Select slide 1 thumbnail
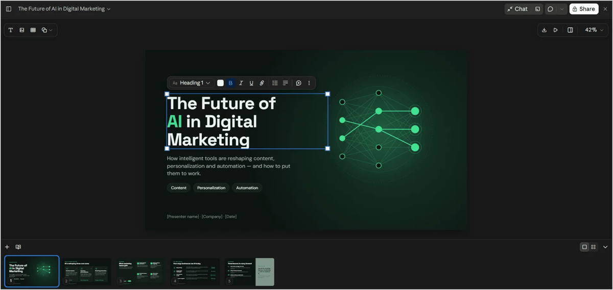The height and width of the screenshot is (290, 613). pyautogui.click(x=32, y=272)
